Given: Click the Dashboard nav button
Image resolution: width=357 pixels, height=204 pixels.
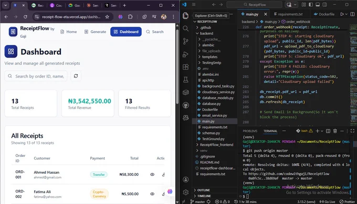Looking at the screenshot, I should click(126, 32).
